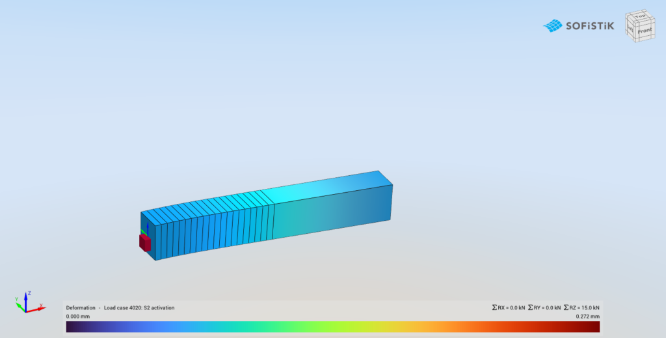Select the red support block on the beam
This screenshot has height=338, width=666.
[145, 243]
